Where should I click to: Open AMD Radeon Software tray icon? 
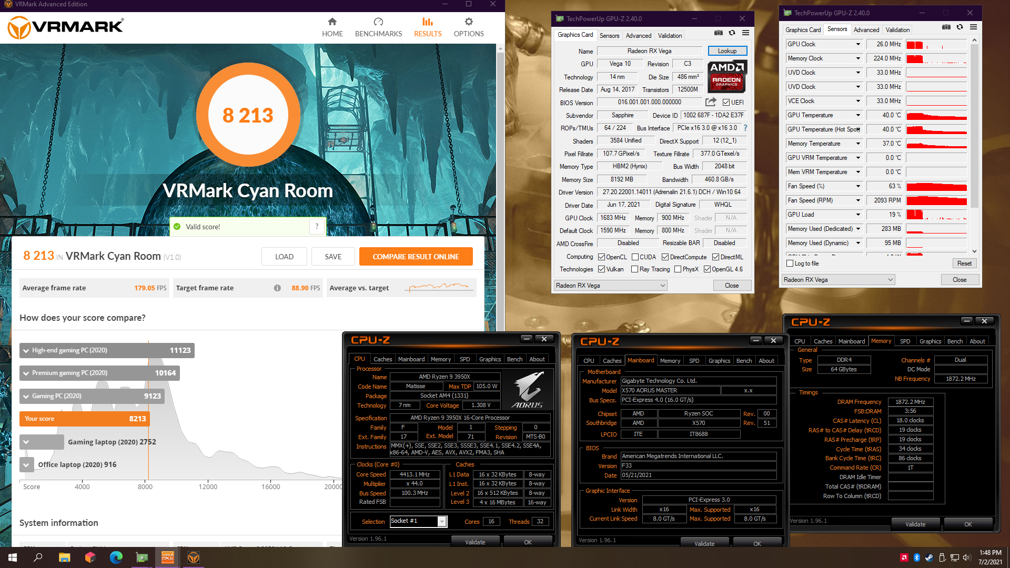click(904, 557)
